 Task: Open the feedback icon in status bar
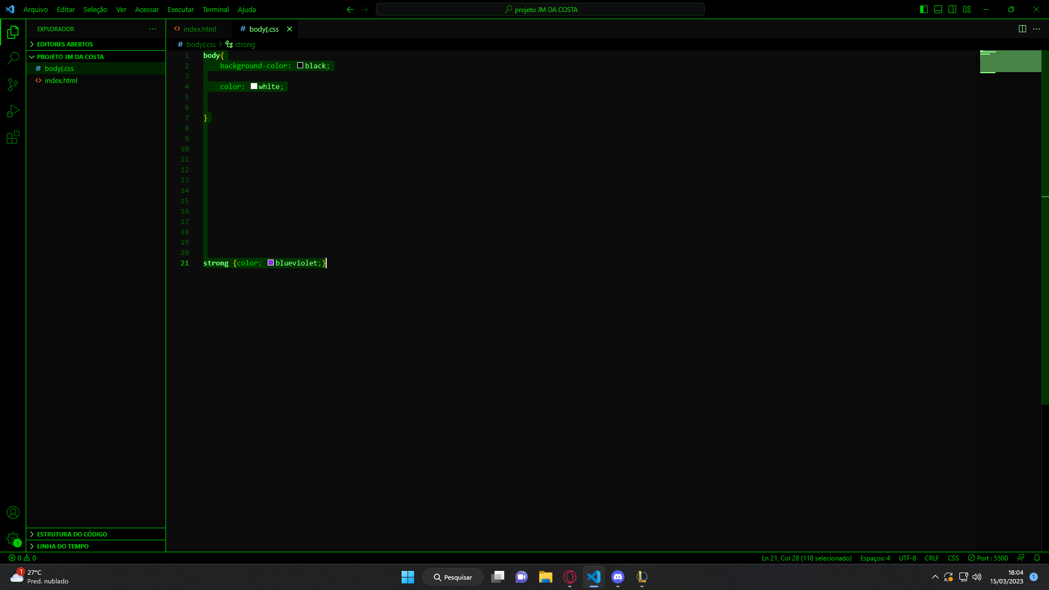[1021, 558]
